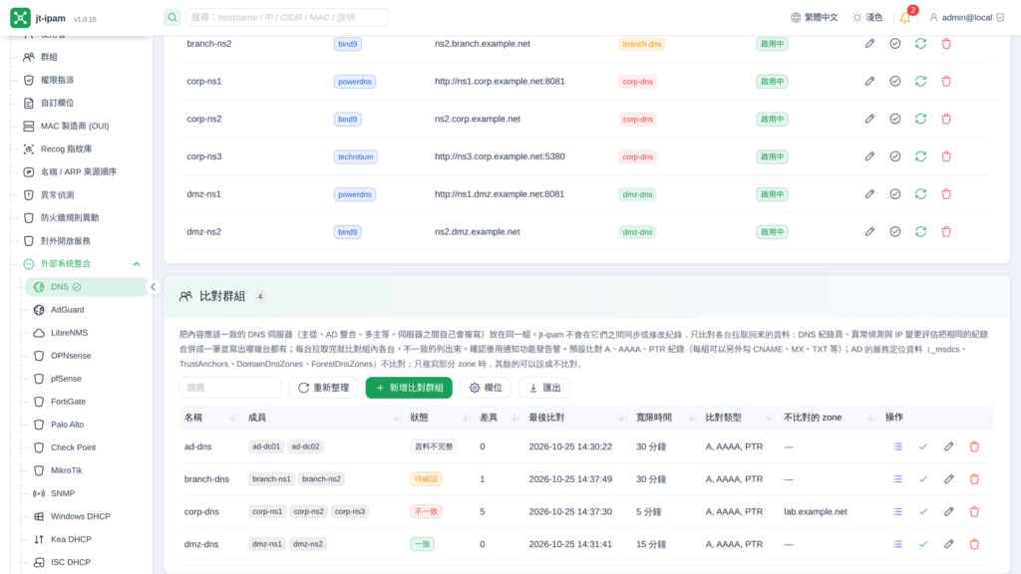Screen dimensions: 1021x574
Task: Open FortiGate integration page
Action: coord(69,402)
